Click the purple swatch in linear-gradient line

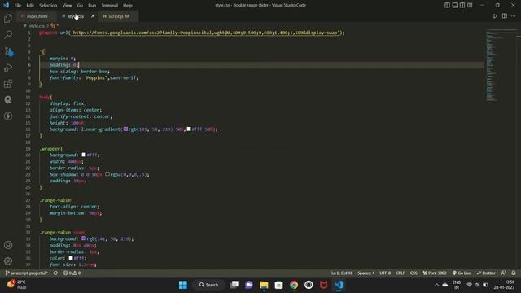125,129
